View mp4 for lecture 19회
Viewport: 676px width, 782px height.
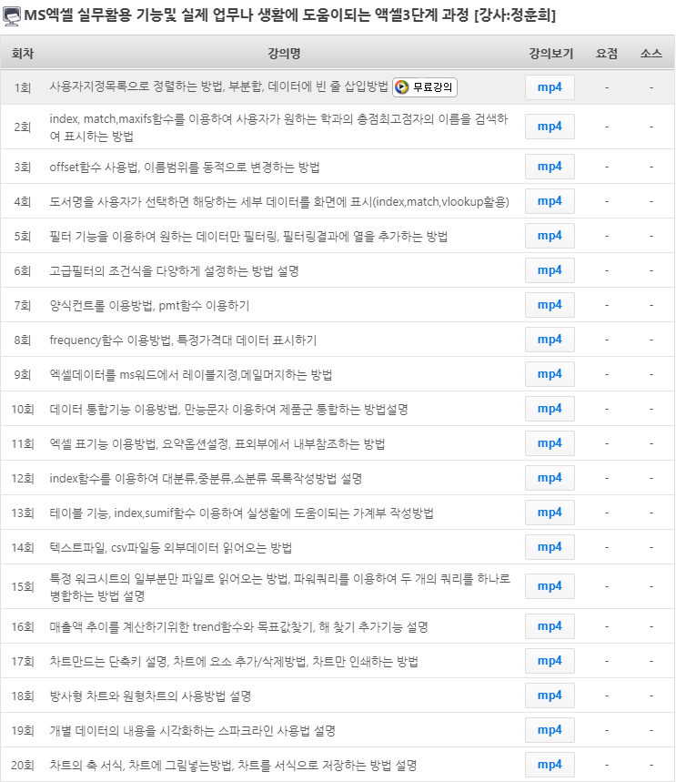[550, 730]
